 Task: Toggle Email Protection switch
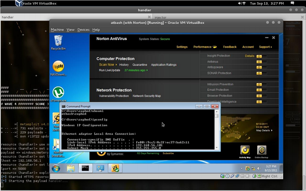(x=262, y=90)
